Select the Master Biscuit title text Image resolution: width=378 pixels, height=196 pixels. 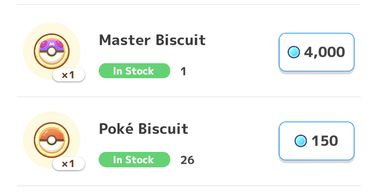[152, 40]
